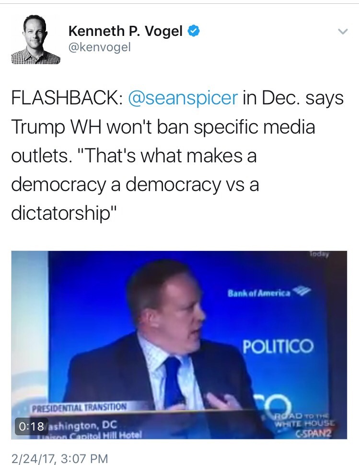Open the 2/24/17, 3:07 PM timestamp
The image size is (359, 465).
59,458
